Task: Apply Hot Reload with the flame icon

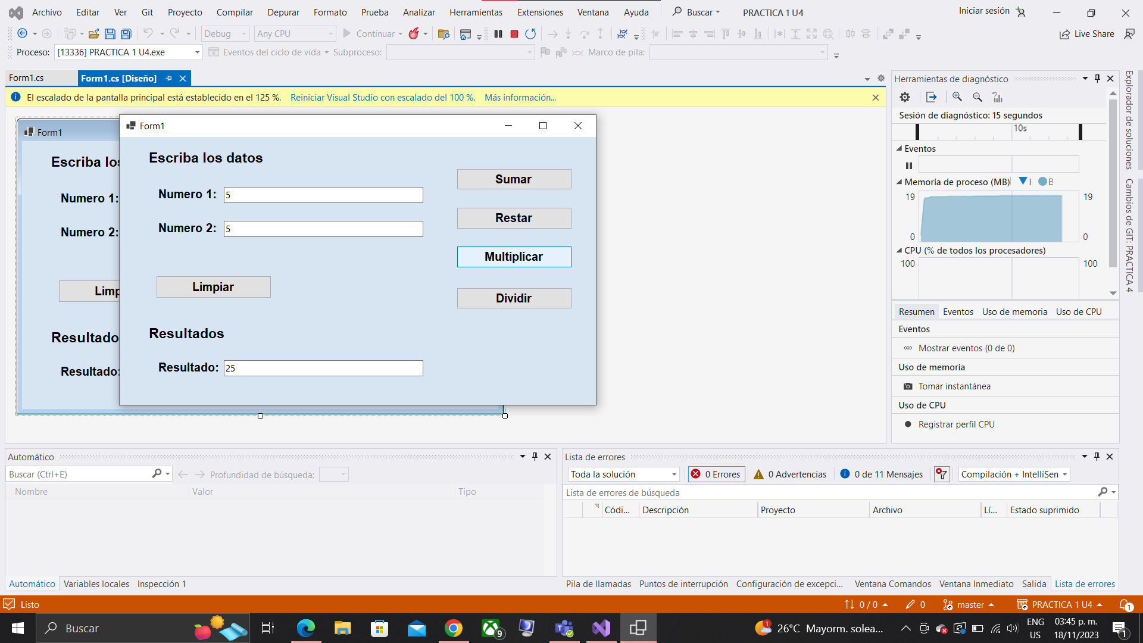Action: pyautogui.click(x=415, y=34)
